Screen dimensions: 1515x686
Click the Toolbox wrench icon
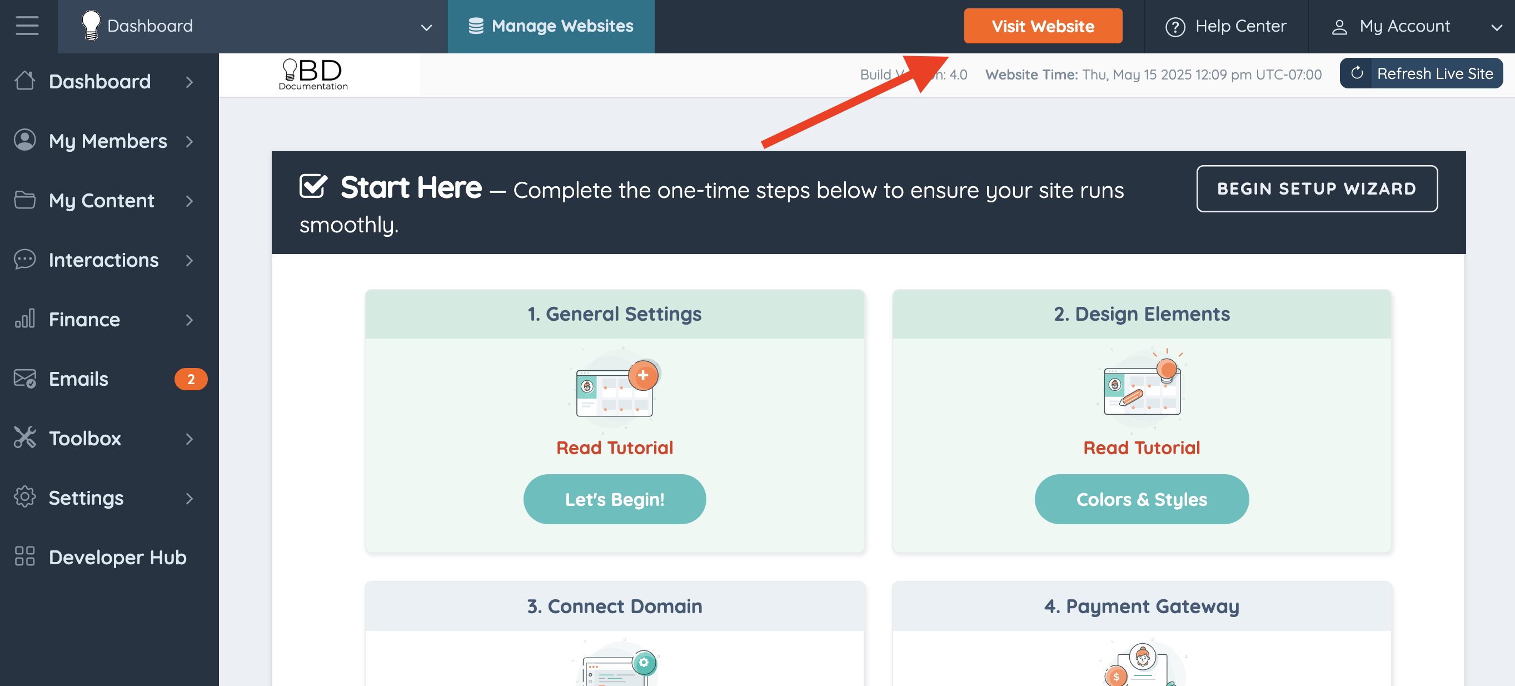24,438
